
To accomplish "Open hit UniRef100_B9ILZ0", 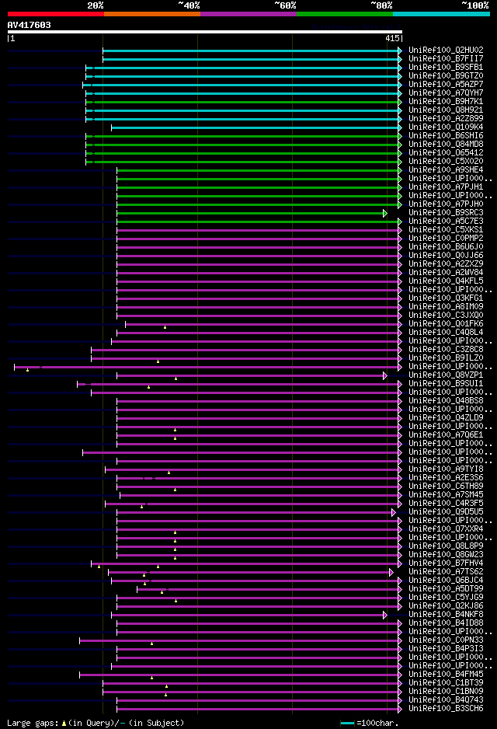I will [x=446, y=358].
